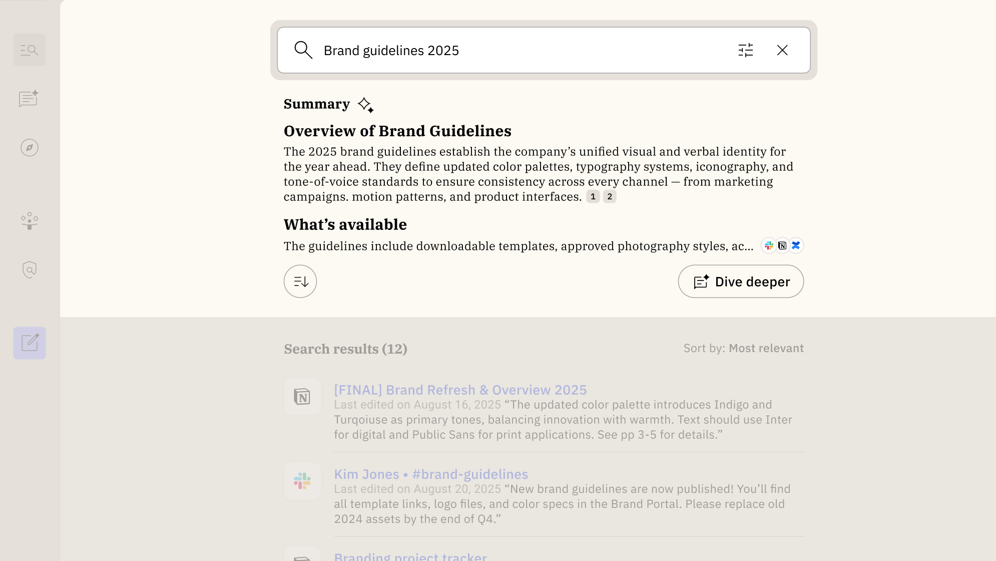
Task: Click the agents hub sidebar icon
Action: [30, 221]
